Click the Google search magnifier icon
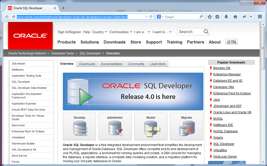The width and height of the screenshot is (267, 166). 201,17
